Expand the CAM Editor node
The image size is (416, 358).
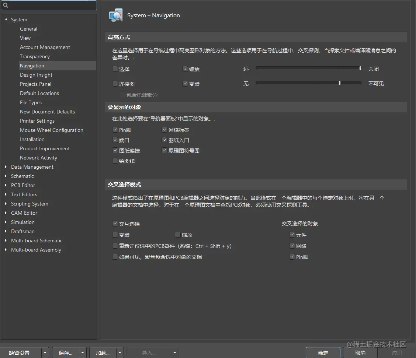click(x=6, y=213)
